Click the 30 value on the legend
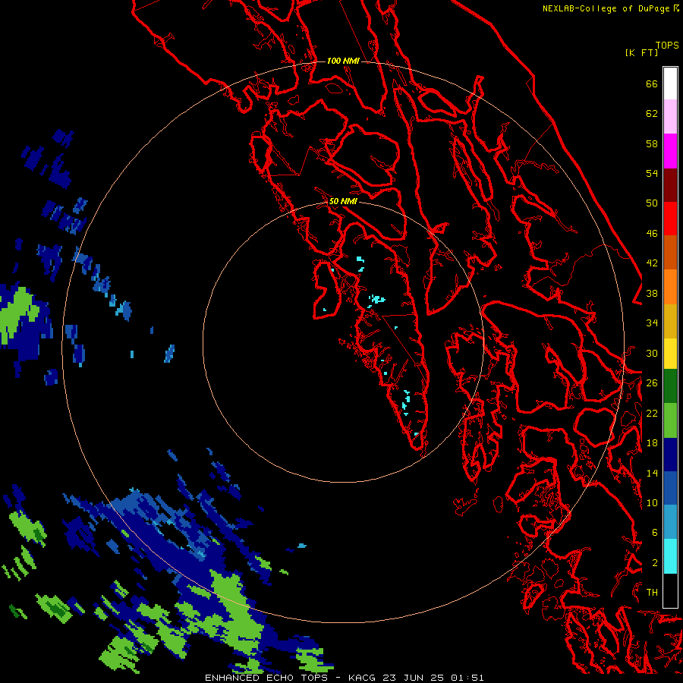 (x=652, y=353)
